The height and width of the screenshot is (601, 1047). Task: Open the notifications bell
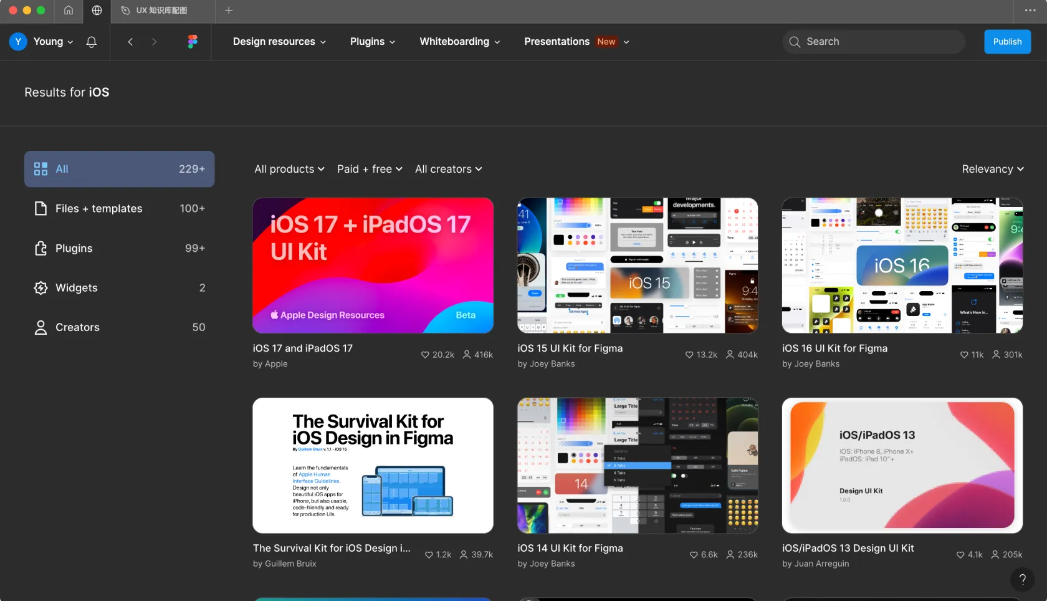(x=91, y=42)
